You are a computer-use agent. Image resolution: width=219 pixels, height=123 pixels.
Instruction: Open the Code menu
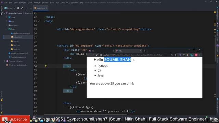(30, 2)
